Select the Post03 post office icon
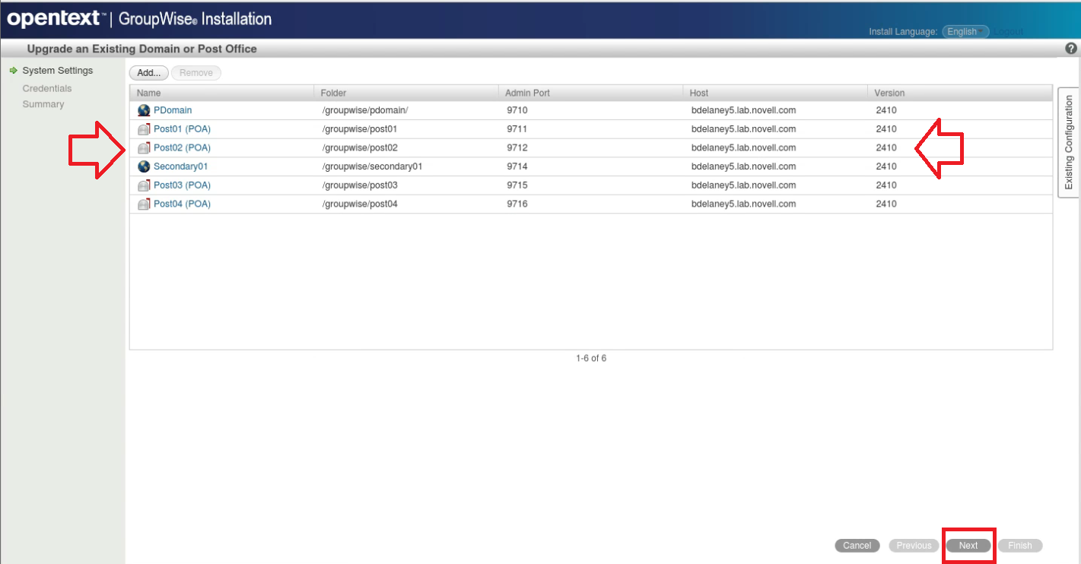 [x=143, y=185]
